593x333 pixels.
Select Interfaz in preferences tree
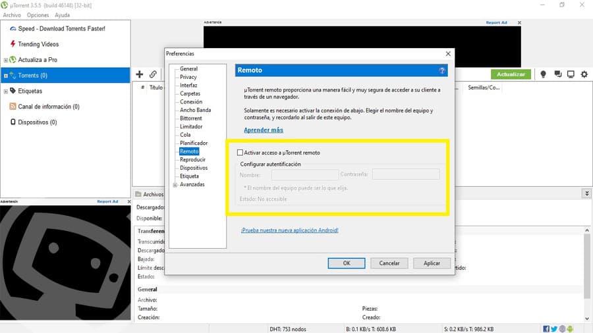188,86
